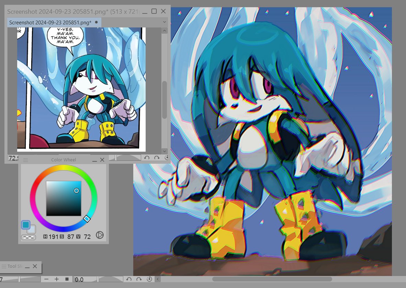This screenshot has height=288, width=406.
Task: Click the brightness value 72
Action: 87,237
